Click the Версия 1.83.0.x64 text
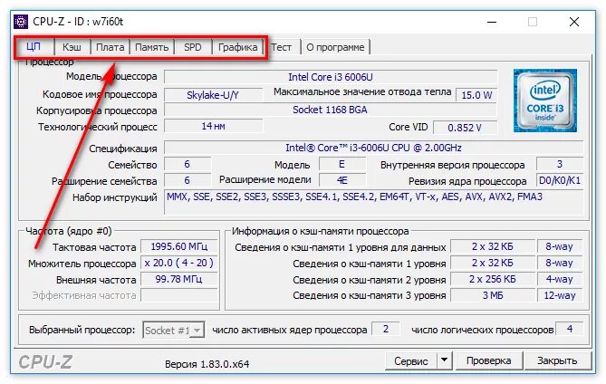606x384 pixels. pyautogui.click(x=207, y=364)
